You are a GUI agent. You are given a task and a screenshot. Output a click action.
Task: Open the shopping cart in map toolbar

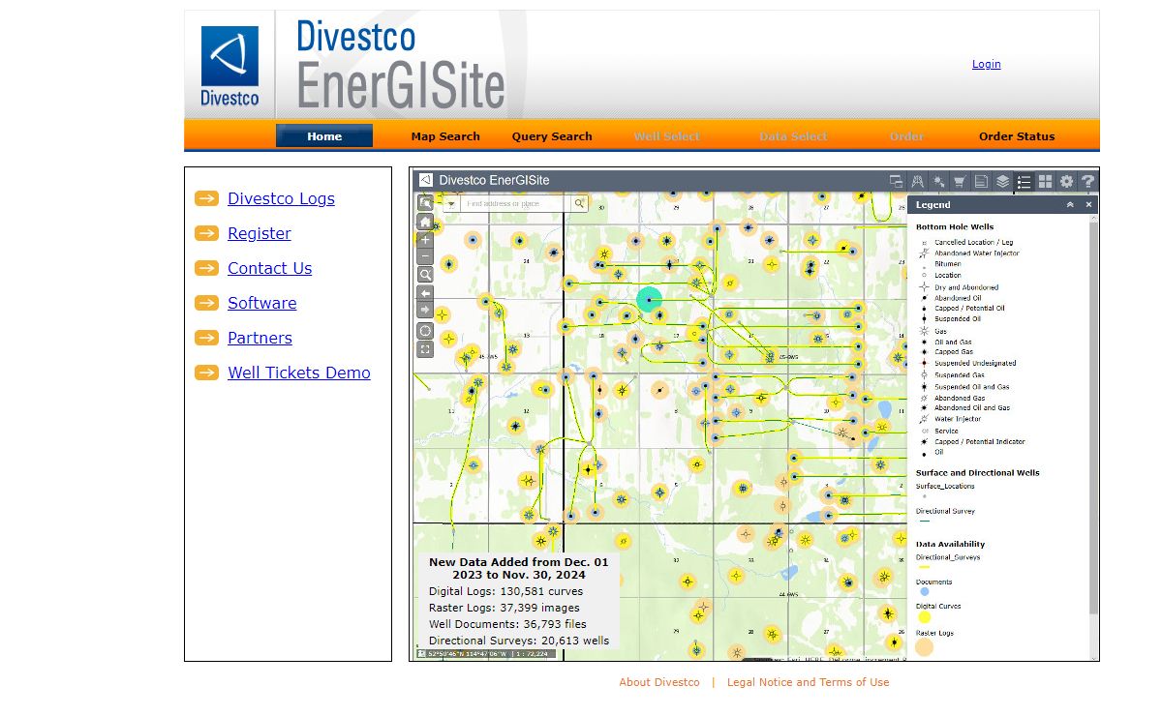point(961,181)
